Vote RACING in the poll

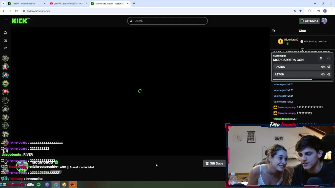pos(302,67)
